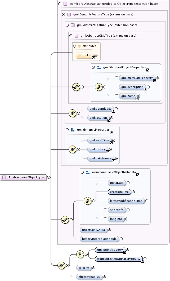Expand gml:location element
The width and height of the screenshot is (170, 281).
pyautogui.click(x=111, y=118)
